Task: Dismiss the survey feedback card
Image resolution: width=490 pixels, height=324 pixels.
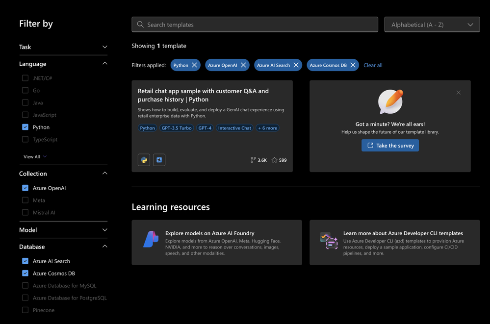Action: click(459, 93)
